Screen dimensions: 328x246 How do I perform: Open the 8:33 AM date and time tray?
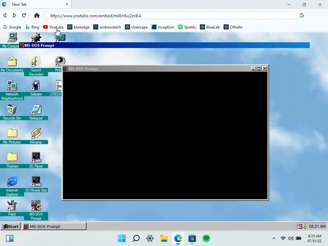315,238
